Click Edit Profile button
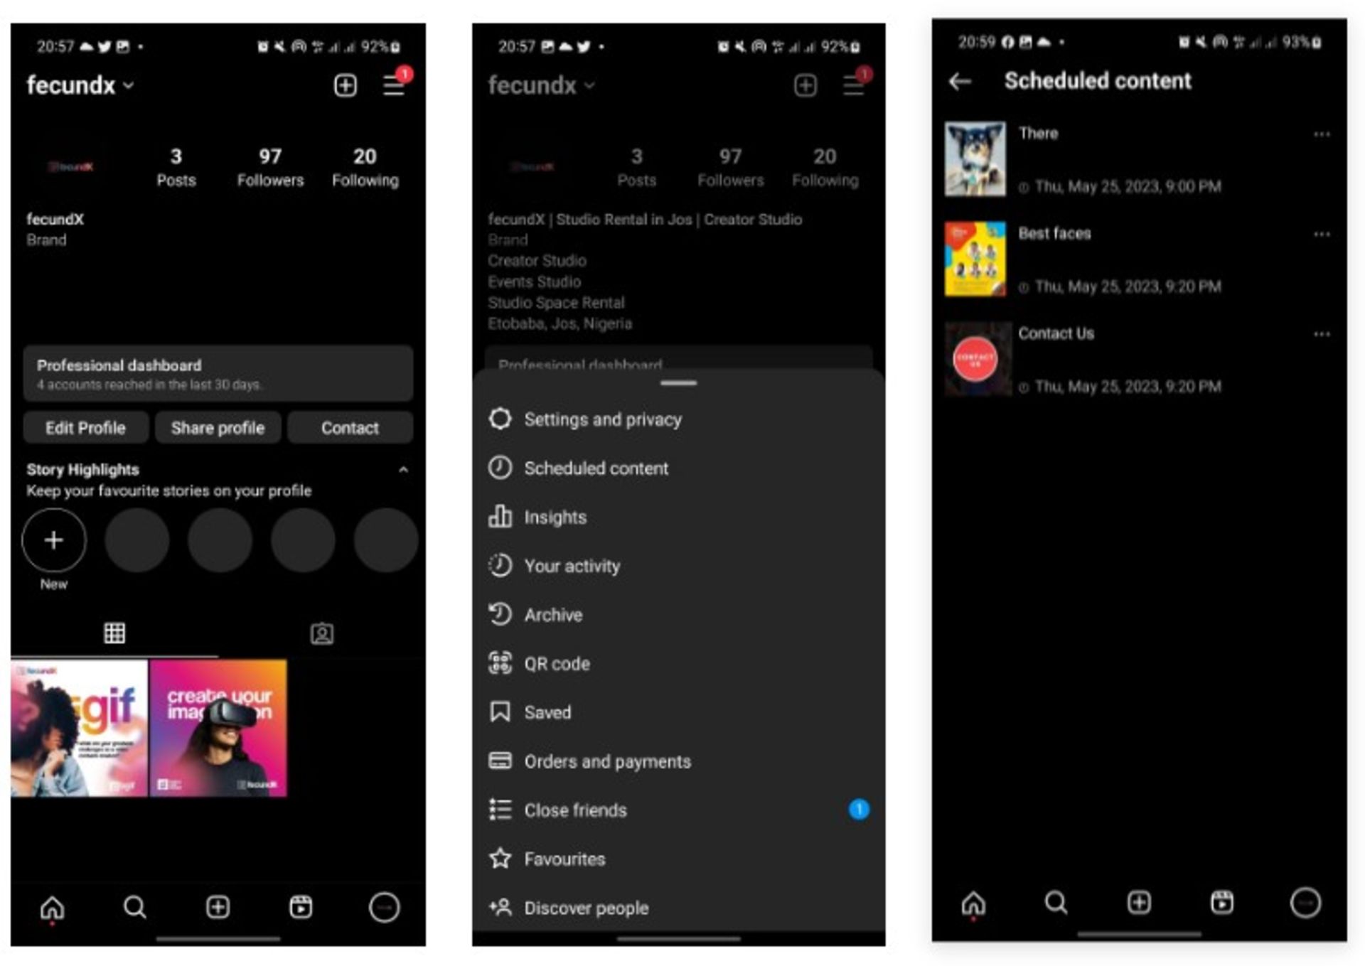The width and height of the screenshot is (1365, 966). [87, 428]
